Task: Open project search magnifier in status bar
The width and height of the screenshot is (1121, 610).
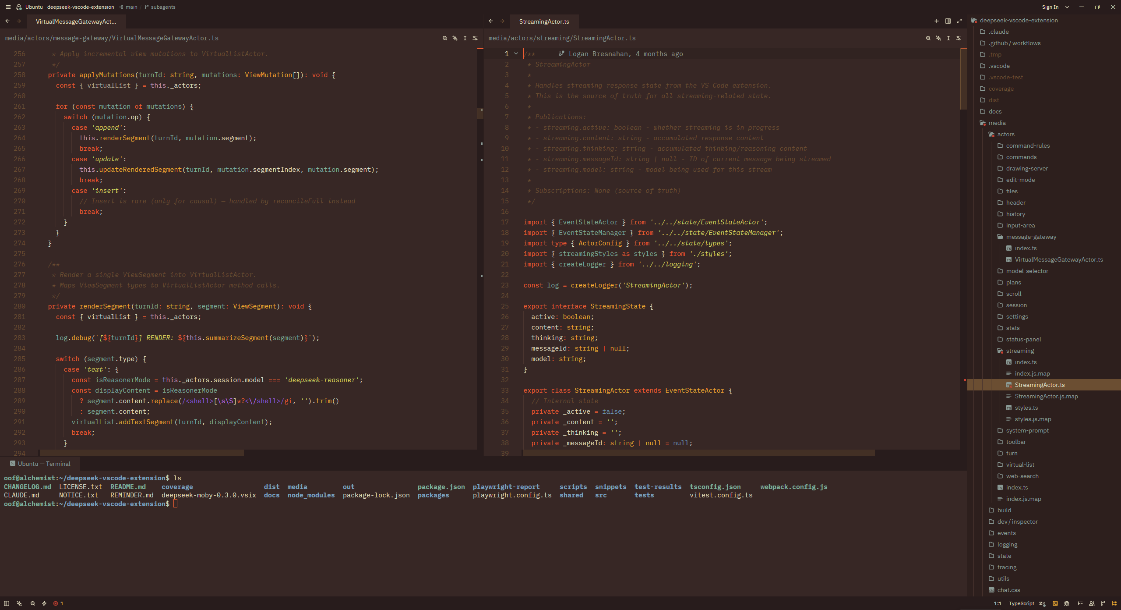Action: (32, 603)
